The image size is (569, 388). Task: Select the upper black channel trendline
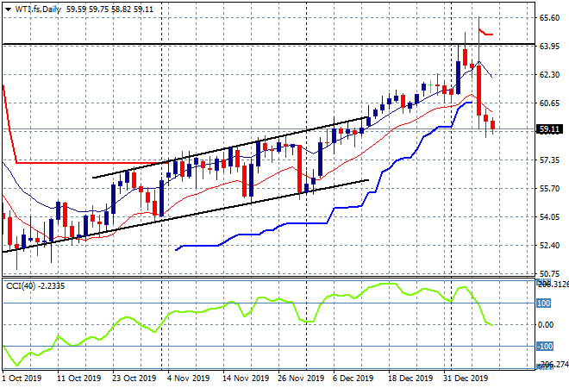tap(230, 147)
